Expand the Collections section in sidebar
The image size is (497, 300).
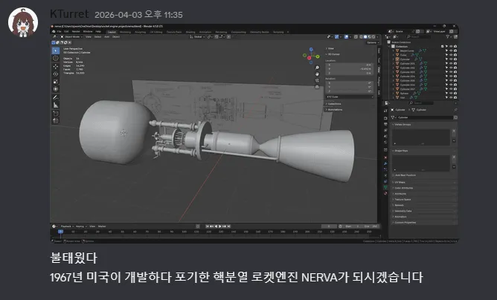pyautogui.click(x=333, y=104)
